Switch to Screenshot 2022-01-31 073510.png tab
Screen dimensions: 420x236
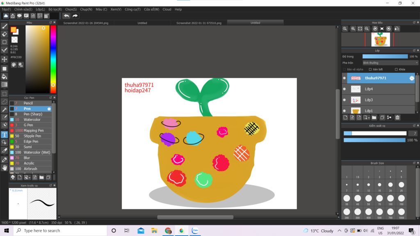199,23
